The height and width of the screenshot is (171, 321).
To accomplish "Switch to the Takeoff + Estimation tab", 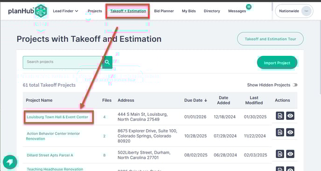I will pos(128,11).
